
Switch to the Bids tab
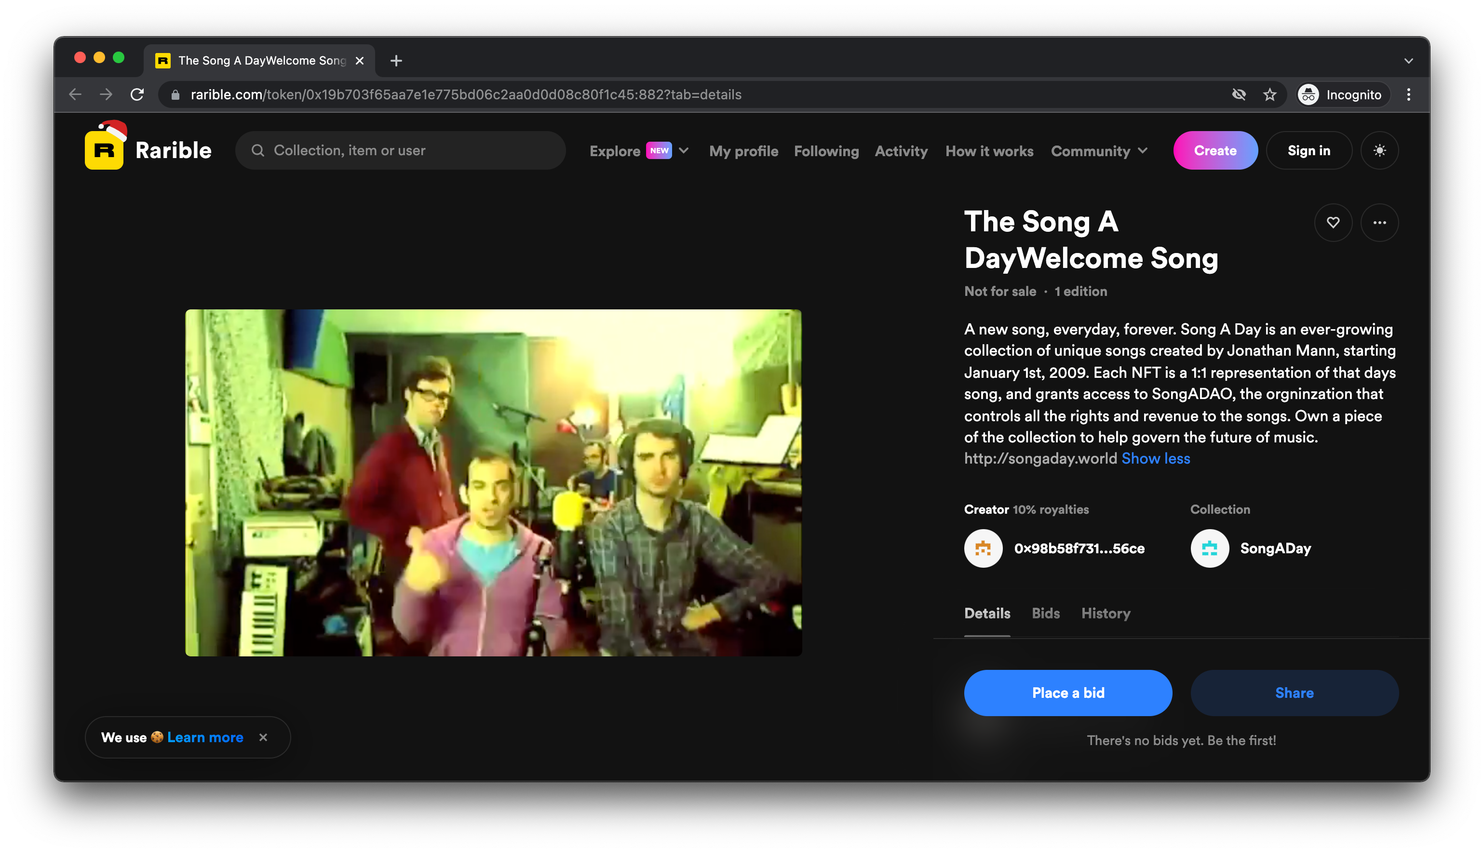(1046, 613)
